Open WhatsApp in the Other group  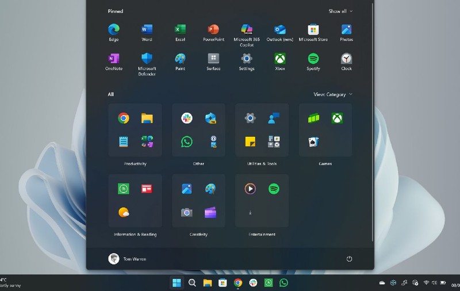(187, 141)
